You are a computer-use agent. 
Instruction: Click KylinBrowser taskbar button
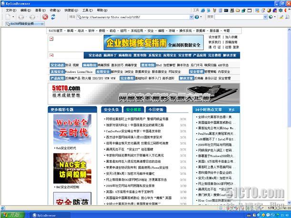click(x=50, y=215)
